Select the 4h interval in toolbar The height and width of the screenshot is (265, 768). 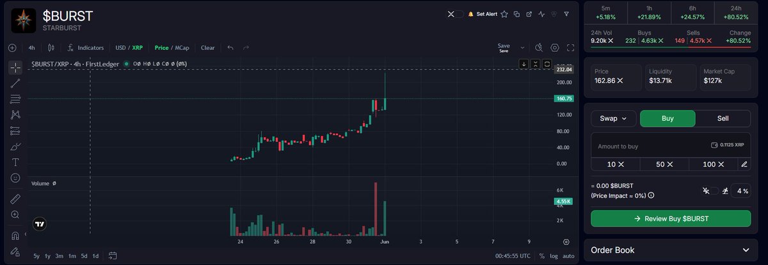click(32, 47)
